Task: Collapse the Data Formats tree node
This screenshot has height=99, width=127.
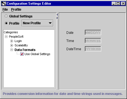Action: pyautogui.click(x=12, y=50)
